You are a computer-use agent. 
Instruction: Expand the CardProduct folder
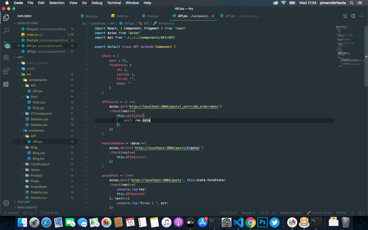click(x=40, y=164)
